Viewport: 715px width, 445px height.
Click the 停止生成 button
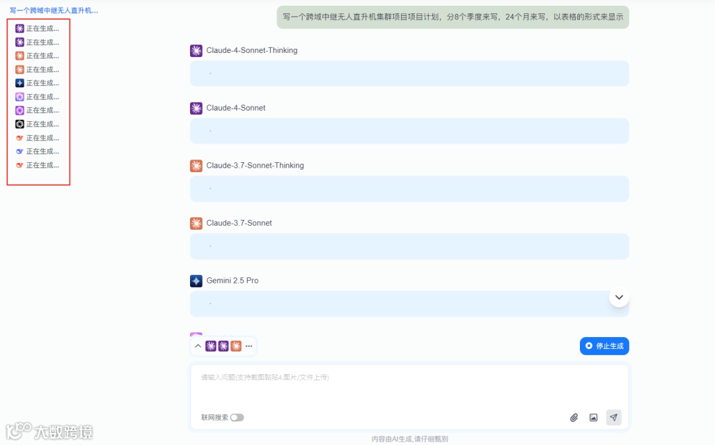(604, 346)
